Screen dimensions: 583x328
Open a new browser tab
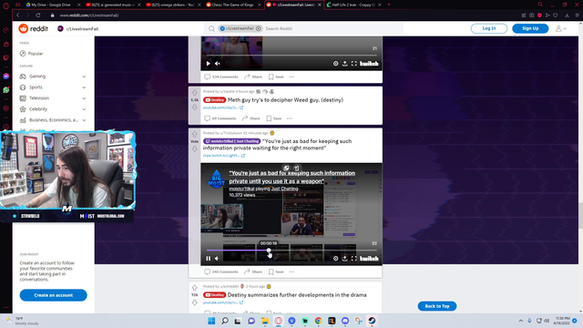click(x=389, y=5)
